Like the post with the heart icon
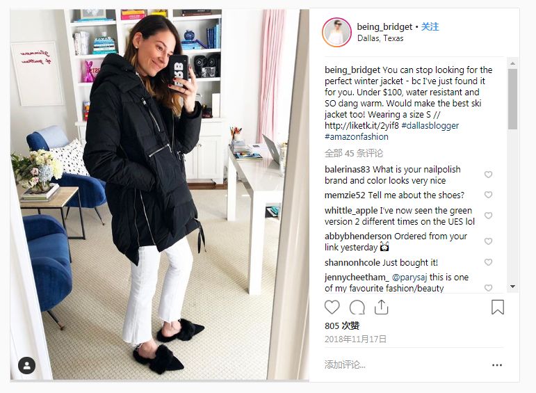The width and height of the screenshot is (536, 393). 332,307
